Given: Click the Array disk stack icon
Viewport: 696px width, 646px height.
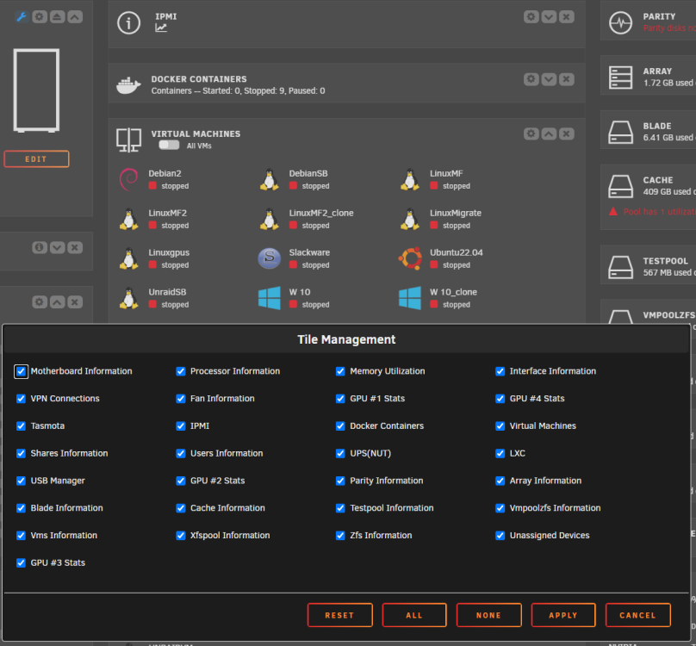Looking at the screenshot, I should [620, 78].
